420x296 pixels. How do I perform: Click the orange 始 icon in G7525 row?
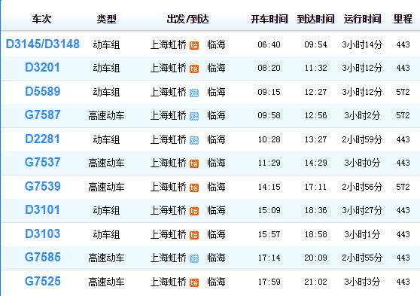[194, 282]
